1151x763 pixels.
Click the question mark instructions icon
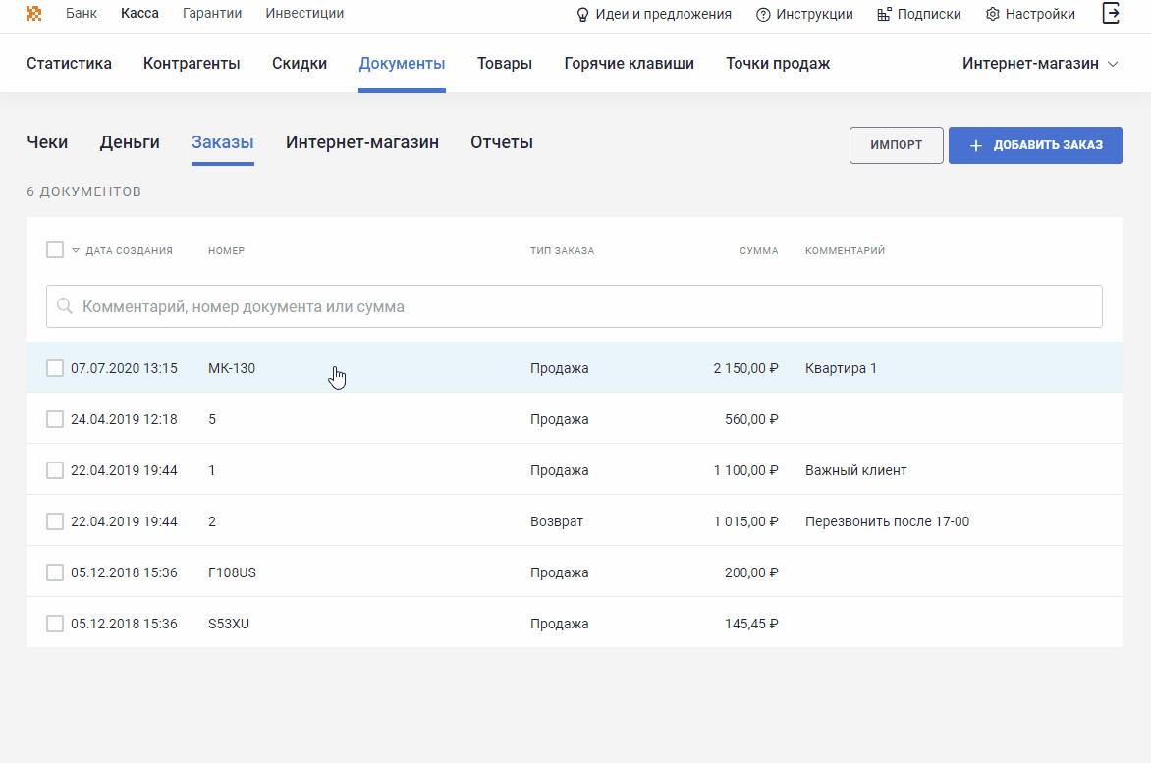[x=763, y=15]
